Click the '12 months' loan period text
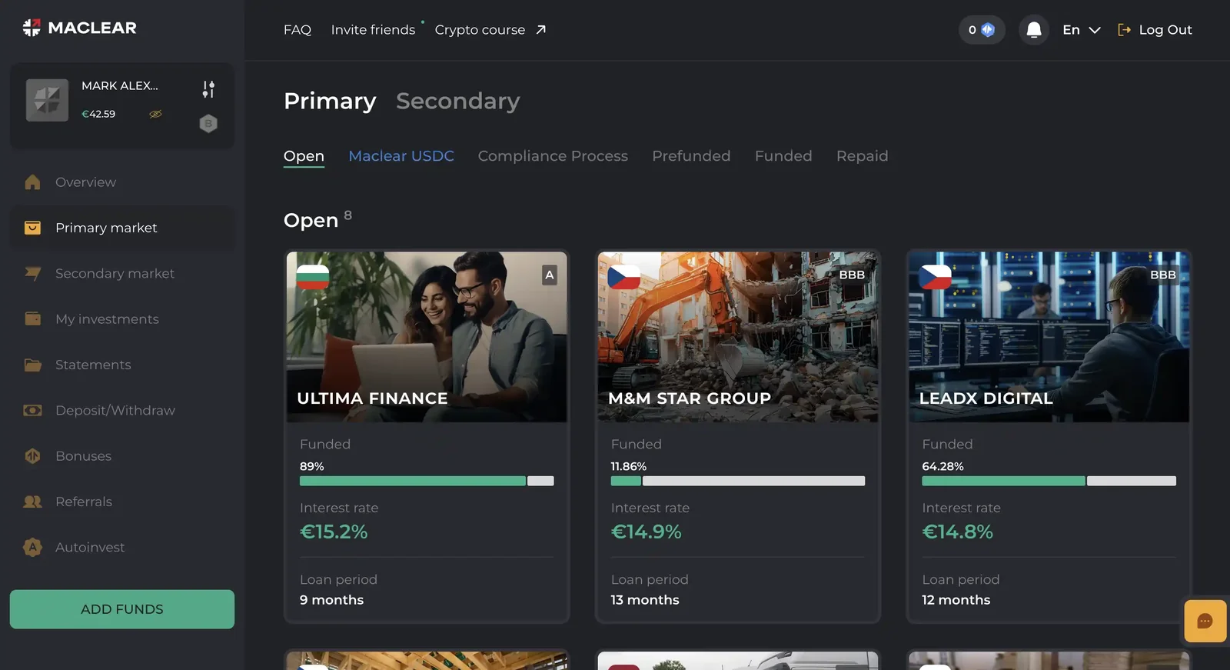Viewport: 1230px width, 670px height. tap(956, 600)
